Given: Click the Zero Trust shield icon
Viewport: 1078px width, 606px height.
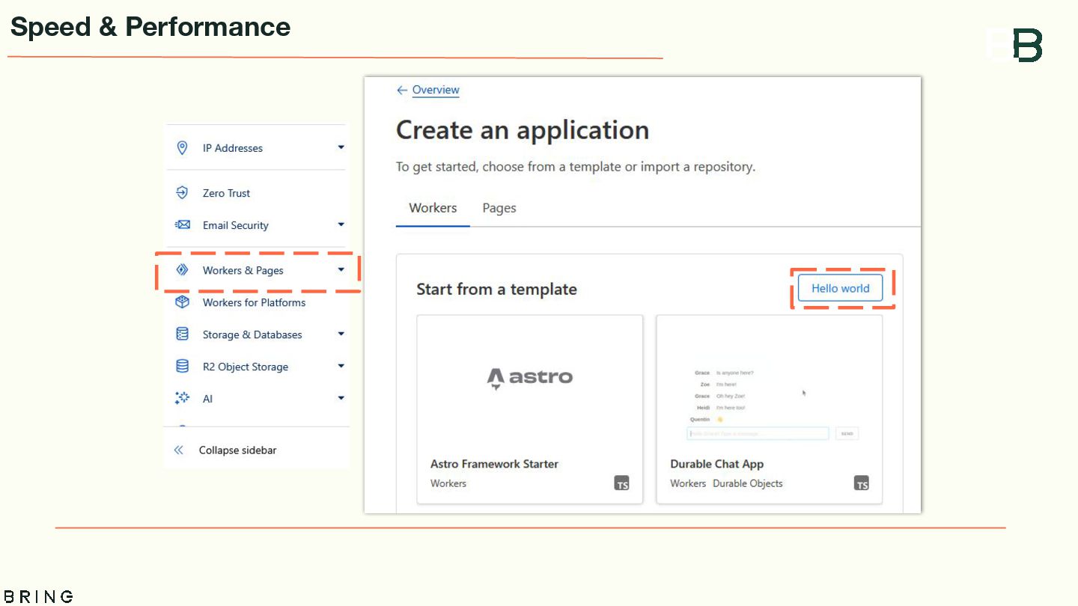Looking at the screenshot, I should (182, 193).
